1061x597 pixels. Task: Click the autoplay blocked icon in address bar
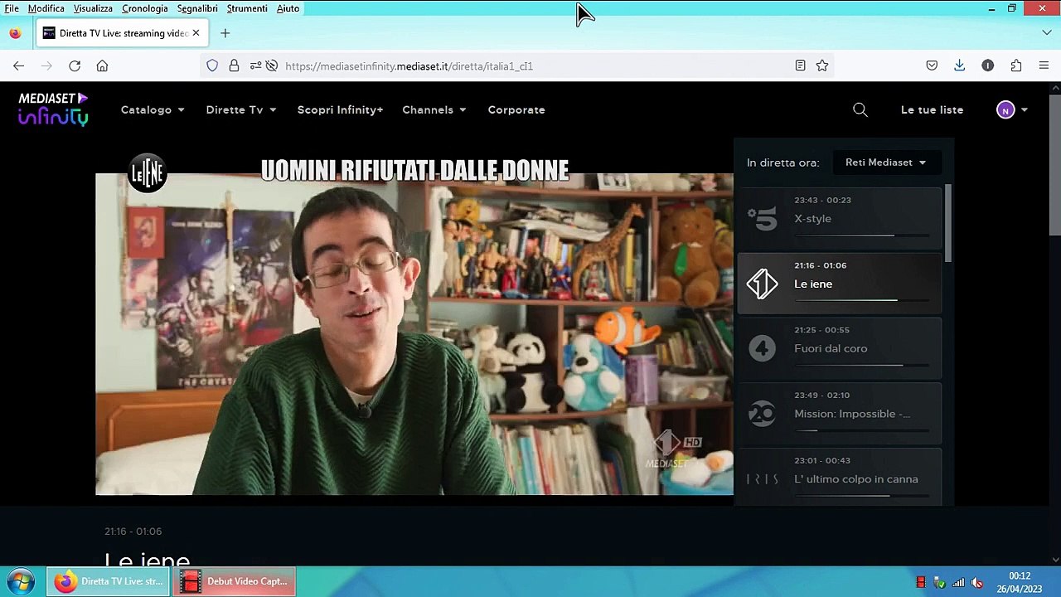271,66
